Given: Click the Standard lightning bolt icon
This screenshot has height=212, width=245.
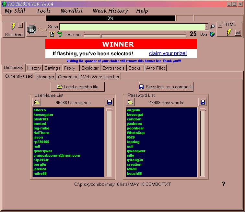Looking at the screenshot, I should pyautogui.click(x=14, y=26).
